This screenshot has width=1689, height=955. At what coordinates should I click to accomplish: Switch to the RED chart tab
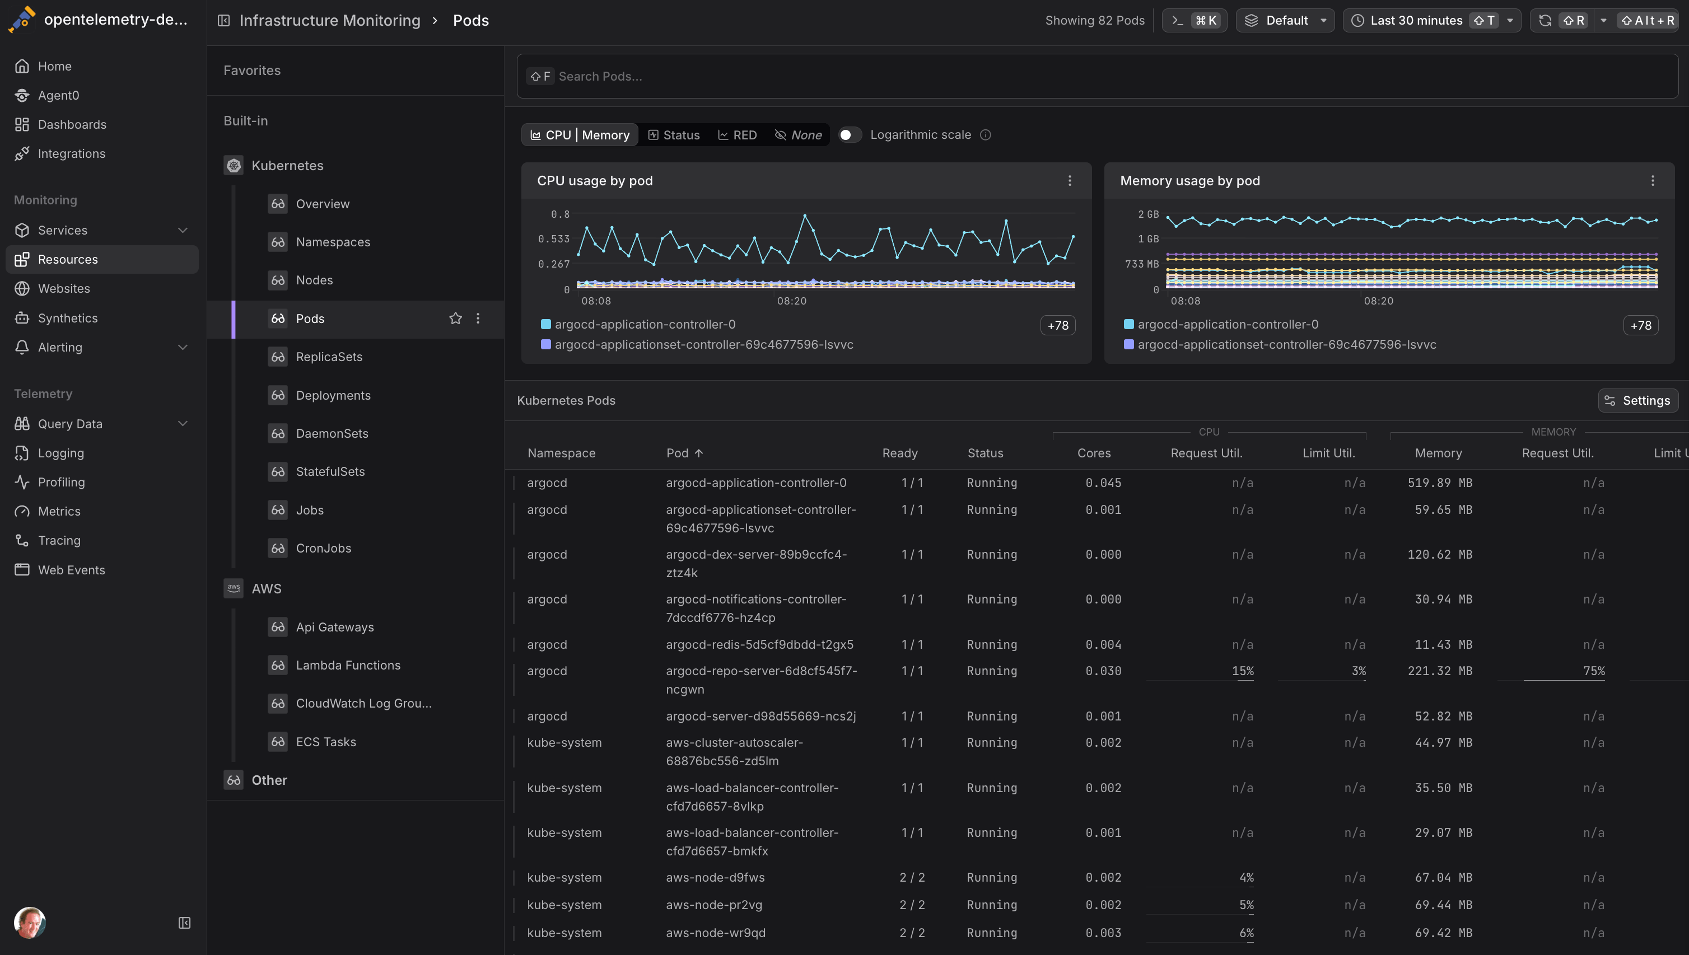point(737,135)
